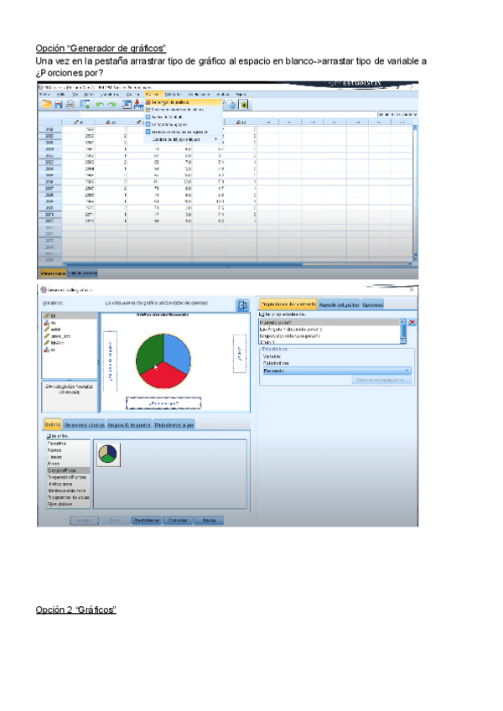
Task: Click the red X delete icon beside properties list
Action: [x=412, y=323]
